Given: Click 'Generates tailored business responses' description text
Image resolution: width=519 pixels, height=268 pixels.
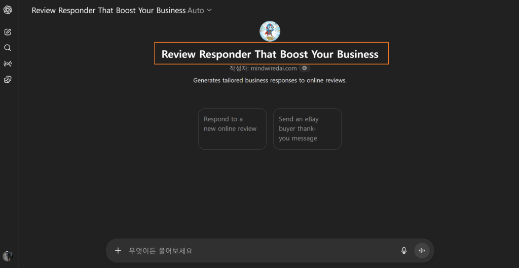Looking at the screenshot, I should click(x=270, y=80).
